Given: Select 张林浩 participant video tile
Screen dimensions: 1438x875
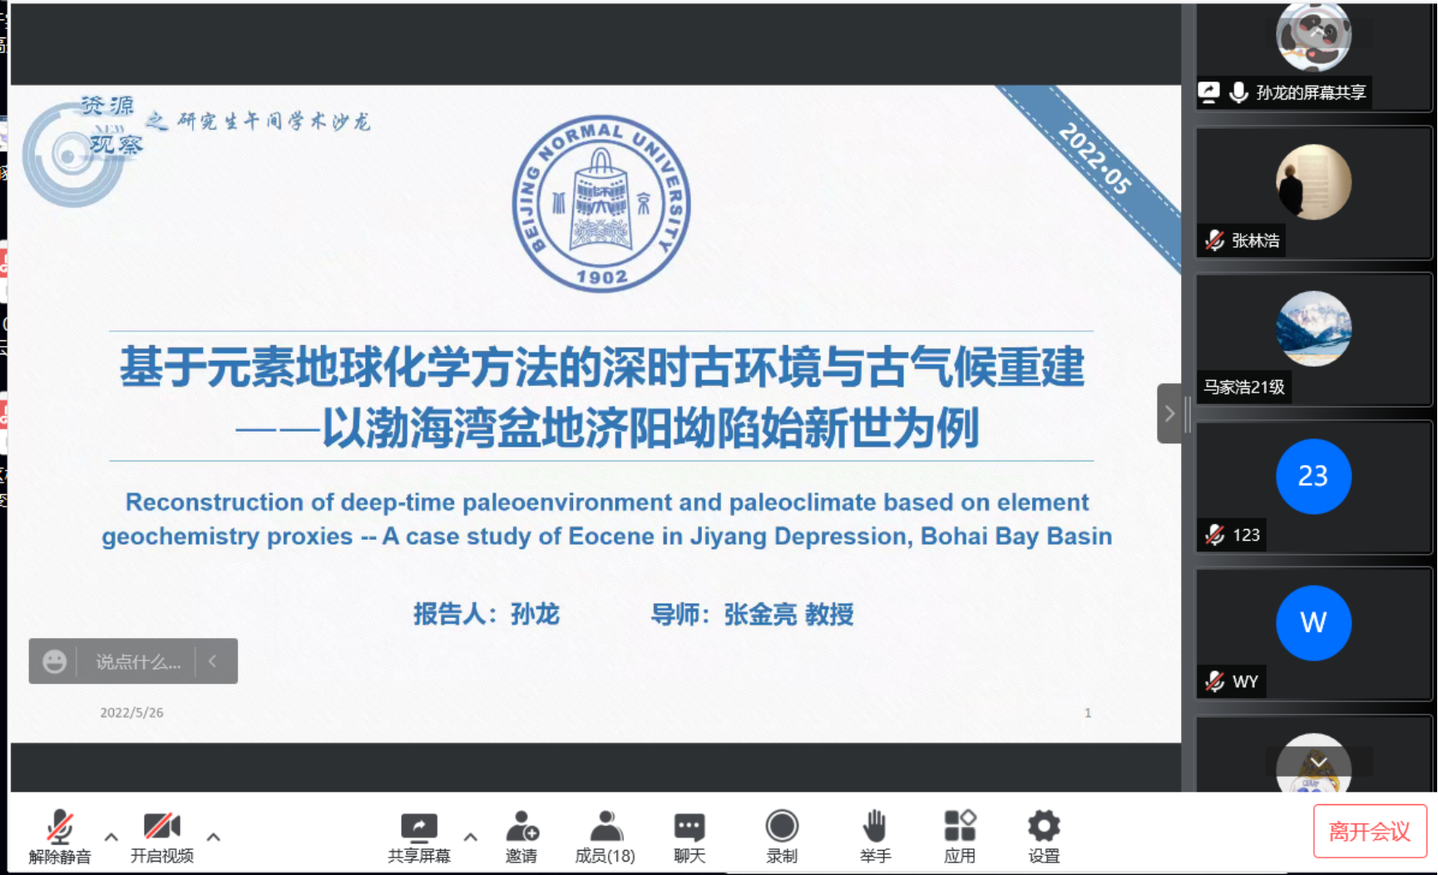Looking at the screenshot, I should click(x=1312, y=193).
